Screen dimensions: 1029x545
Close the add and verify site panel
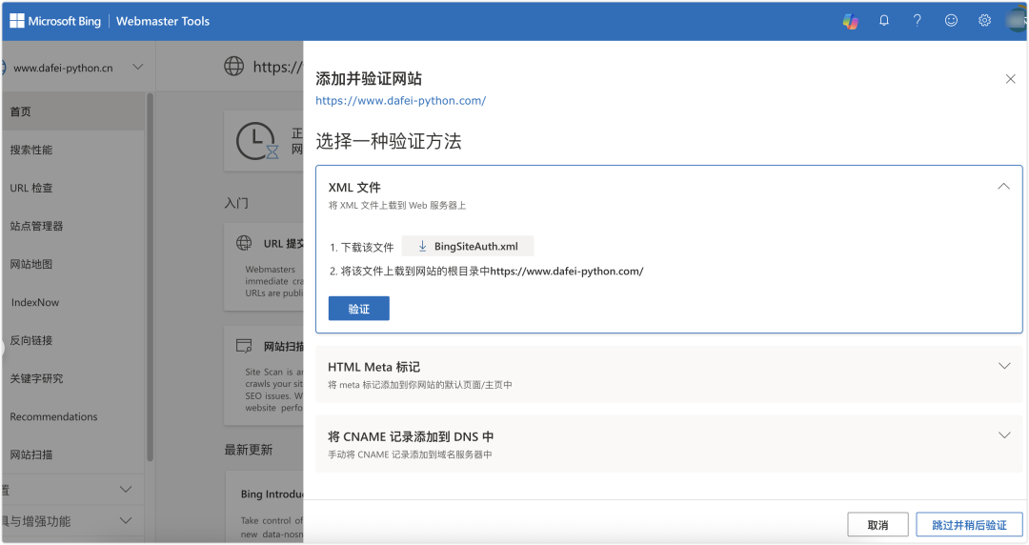click(x=1011, y=79)
